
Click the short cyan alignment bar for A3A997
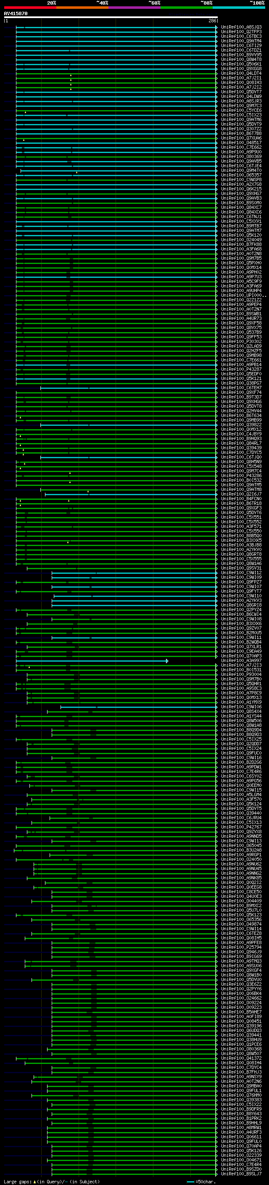[92, 661]
